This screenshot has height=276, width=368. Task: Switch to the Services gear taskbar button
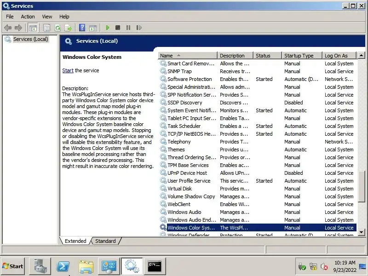(132, 266)
